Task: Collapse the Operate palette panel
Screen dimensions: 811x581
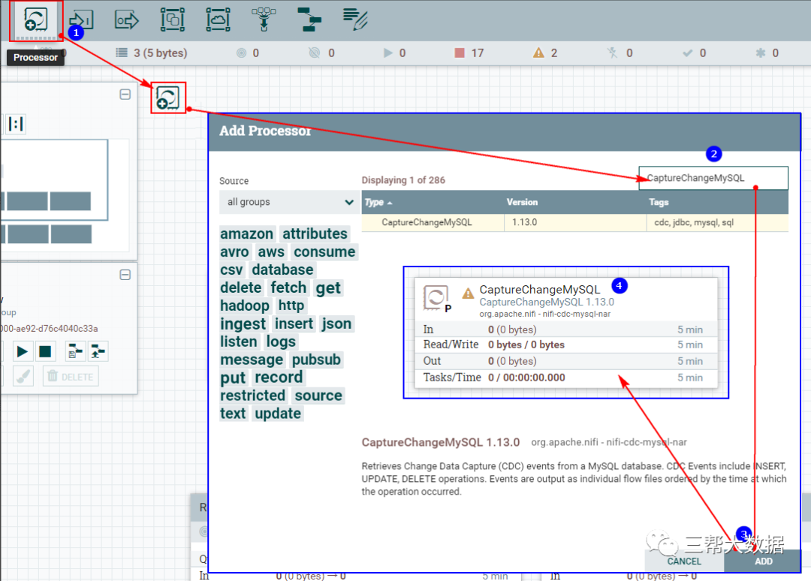Action: click(x=125, y=275)
